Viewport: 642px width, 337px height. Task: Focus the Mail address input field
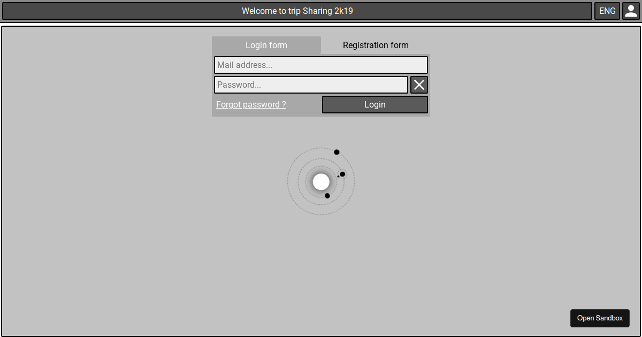click(x=321, y=65)
